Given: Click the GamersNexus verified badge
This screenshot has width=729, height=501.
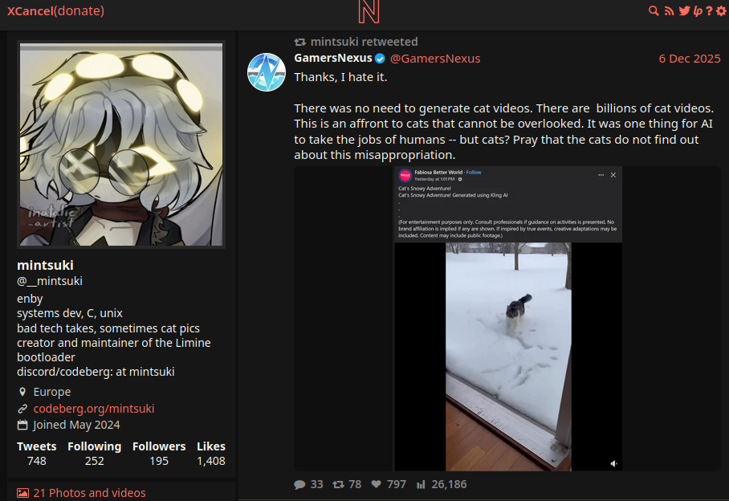Looking at the screenshot, I should point(380,59).
